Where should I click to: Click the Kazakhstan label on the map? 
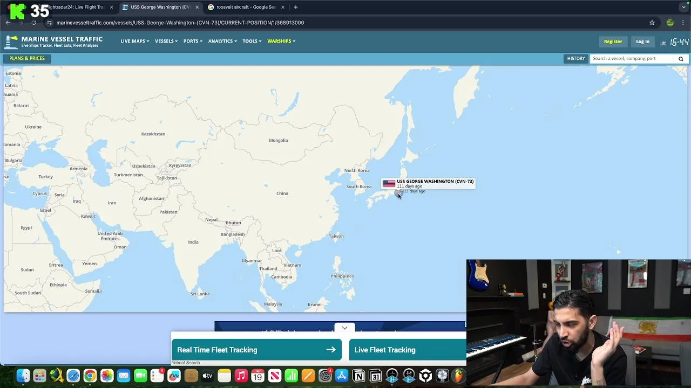coord(153,134)
